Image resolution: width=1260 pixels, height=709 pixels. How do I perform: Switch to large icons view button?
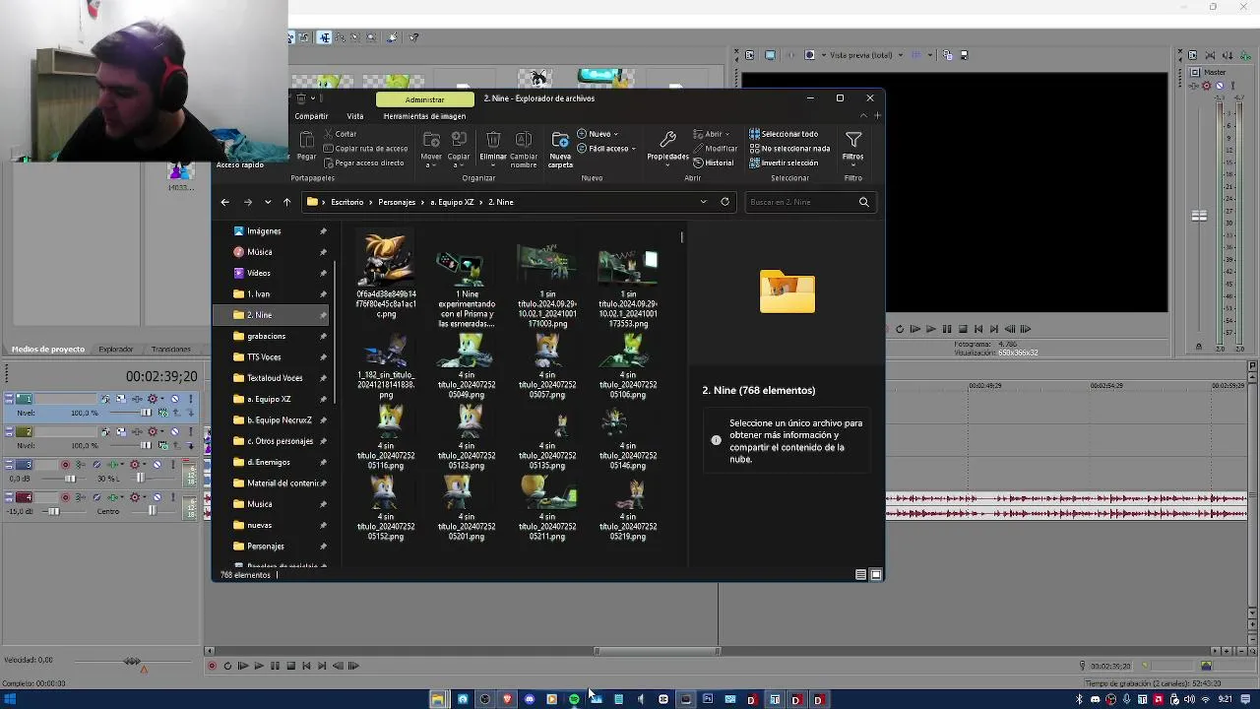tap(876, 575)
